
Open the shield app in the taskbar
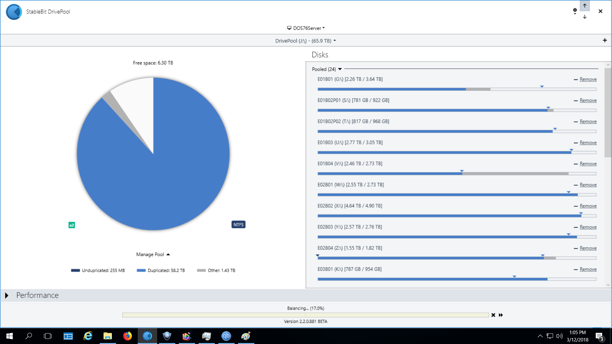[x=167, y=336]
